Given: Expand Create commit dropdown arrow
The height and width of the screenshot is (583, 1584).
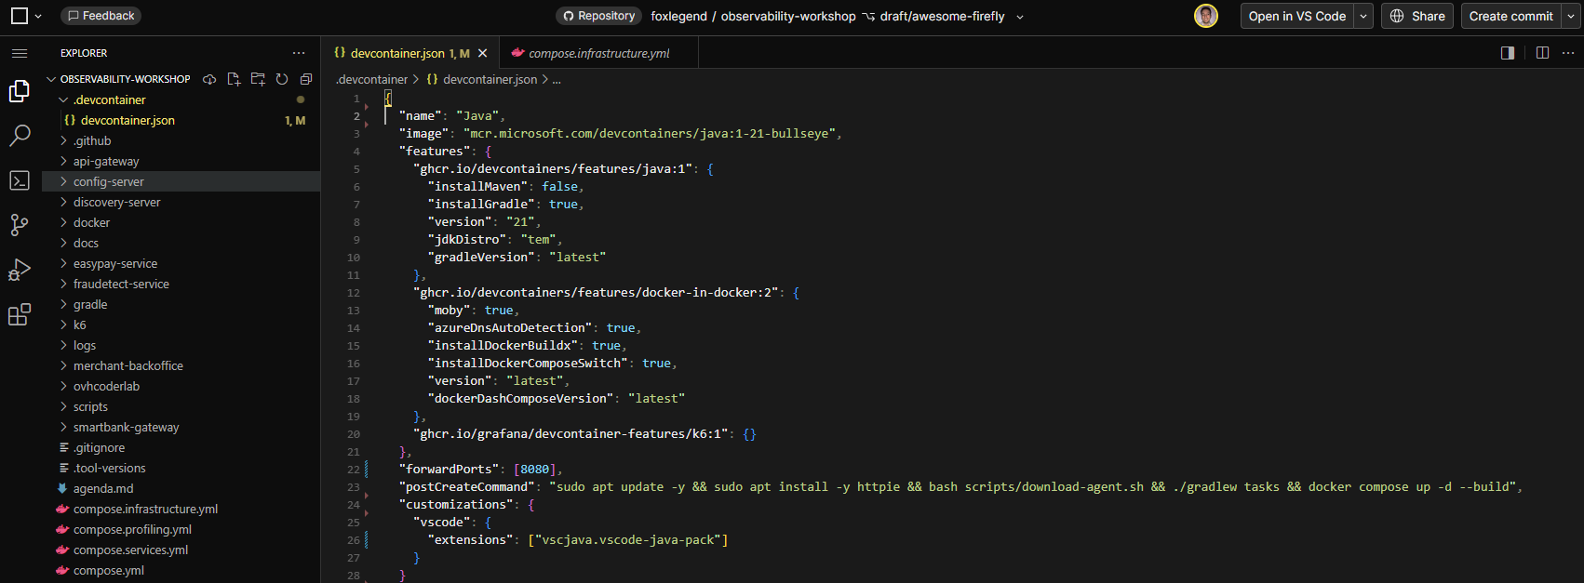Looking at the screenshot, I should tap(1571, 16).
